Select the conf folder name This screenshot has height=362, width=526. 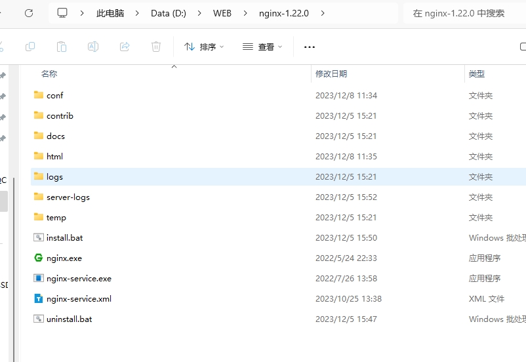coord(54,95)
